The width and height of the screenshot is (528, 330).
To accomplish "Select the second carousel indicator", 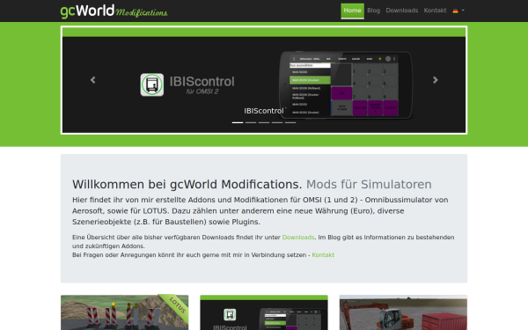I will pos(251,122).
